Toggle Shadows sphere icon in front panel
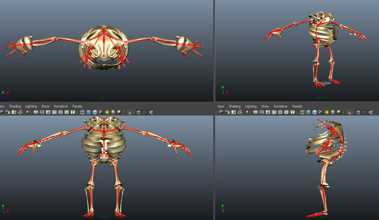This screenshot has width=379, height=220. 113,112
